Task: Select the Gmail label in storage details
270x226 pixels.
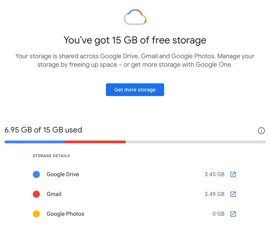Action: (54, 194)
